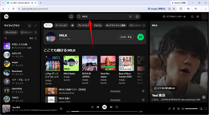This screenshot has width=209, height=115.
Task: Toggle shuffle playback
Action: point(92,107)
